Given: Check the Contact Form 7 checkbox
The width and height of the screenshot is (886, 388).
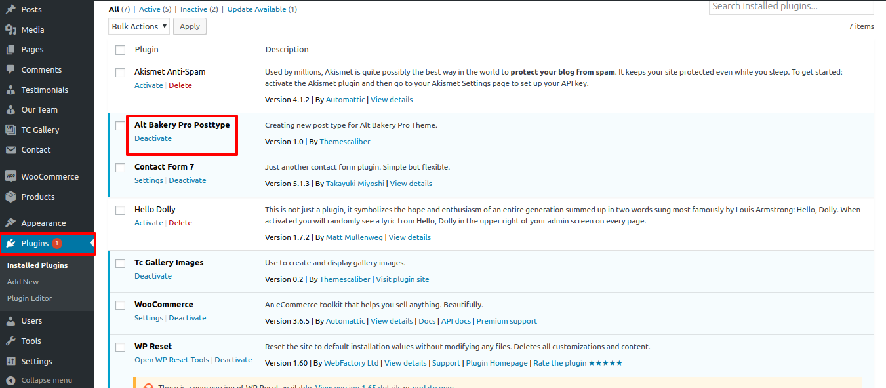Looking at the screenshot, I should click(x=120, y=168).
